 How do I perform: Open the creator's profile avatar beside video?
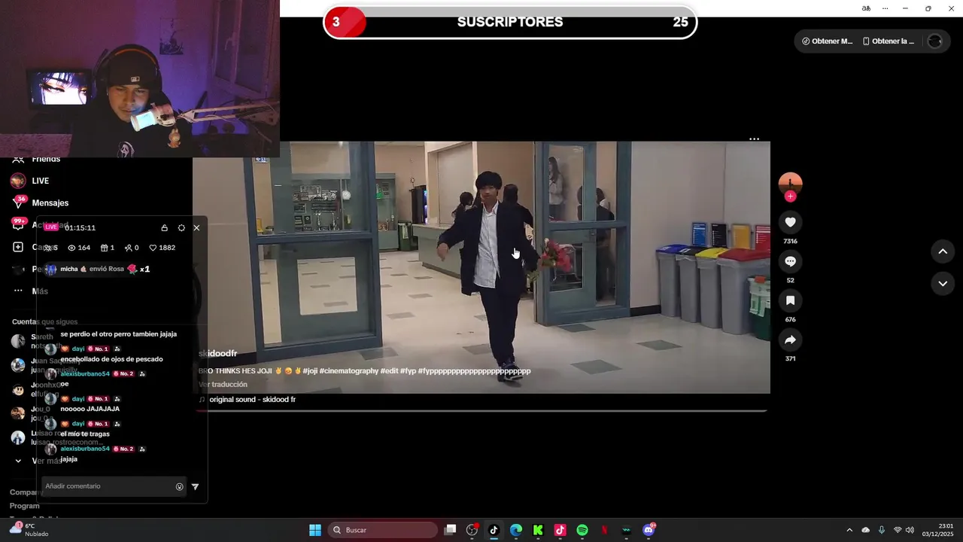tap(790, 183)
